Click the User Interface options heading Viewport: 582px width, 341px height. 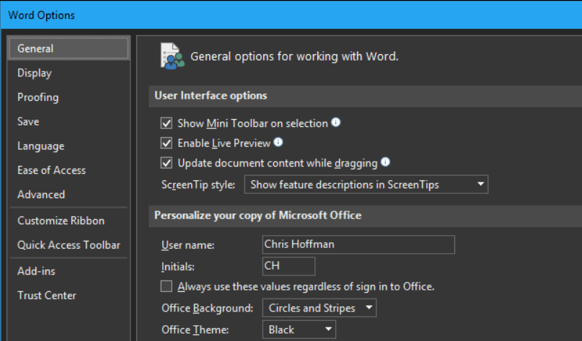211,96
